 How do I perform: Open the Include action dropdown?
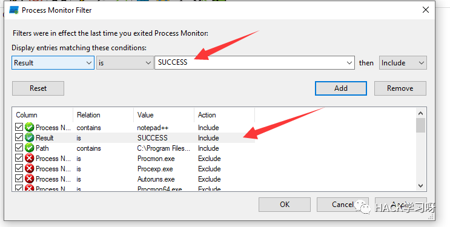click(403, 62)
